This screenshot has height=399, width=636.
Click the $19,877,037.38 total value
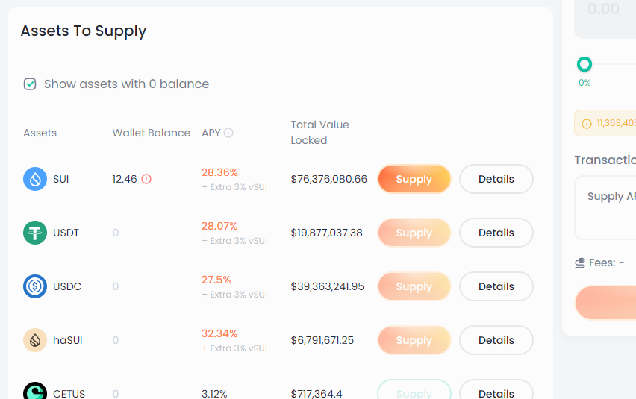[x=326, y=233]
